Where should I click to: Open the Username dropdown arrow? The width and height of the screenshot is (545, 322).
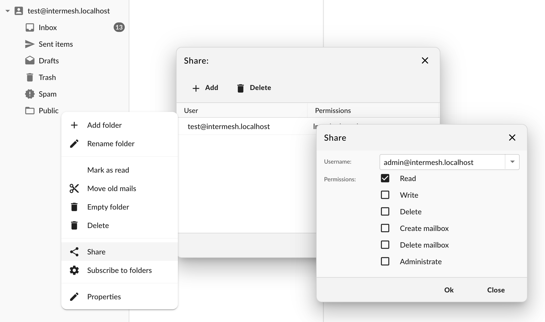pyautogui.click(x=512, y=162)
